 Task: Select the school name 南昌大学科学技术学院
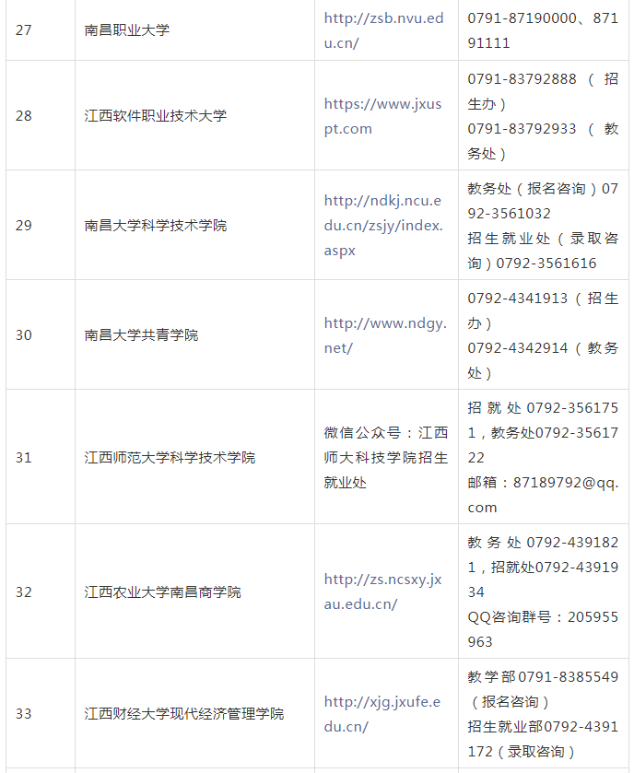tap(156, 226)
